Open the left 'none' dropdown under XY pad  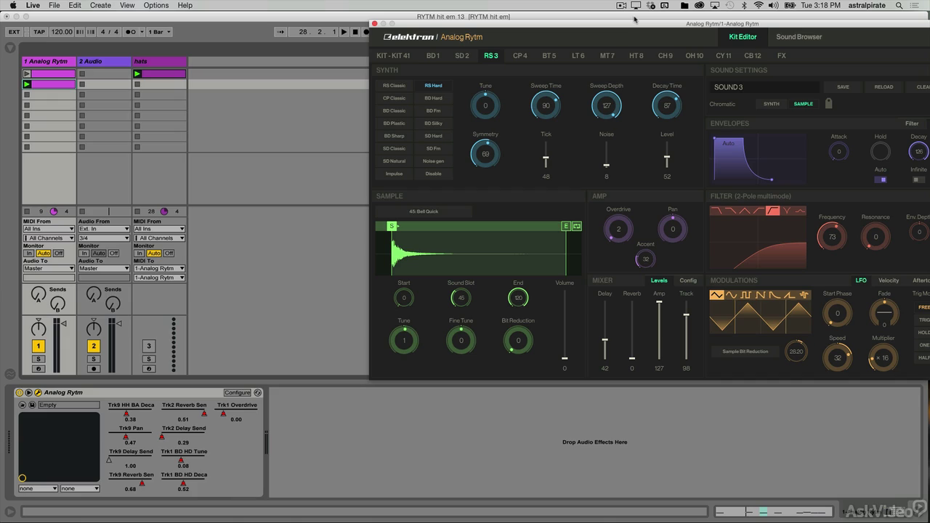38,489
